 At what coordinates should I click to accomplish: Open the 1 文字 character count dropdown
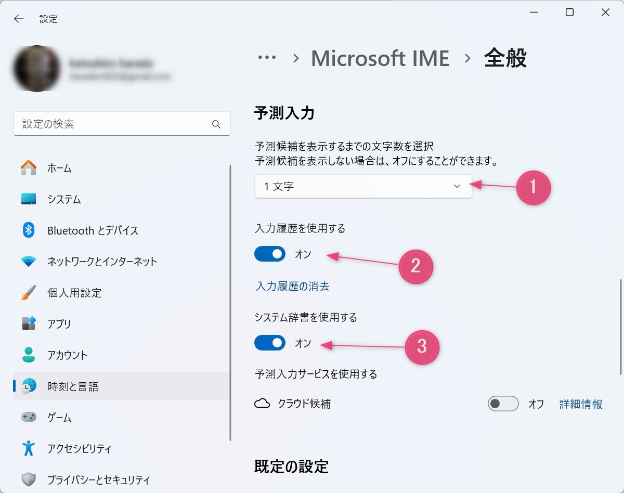pos(363,186)
